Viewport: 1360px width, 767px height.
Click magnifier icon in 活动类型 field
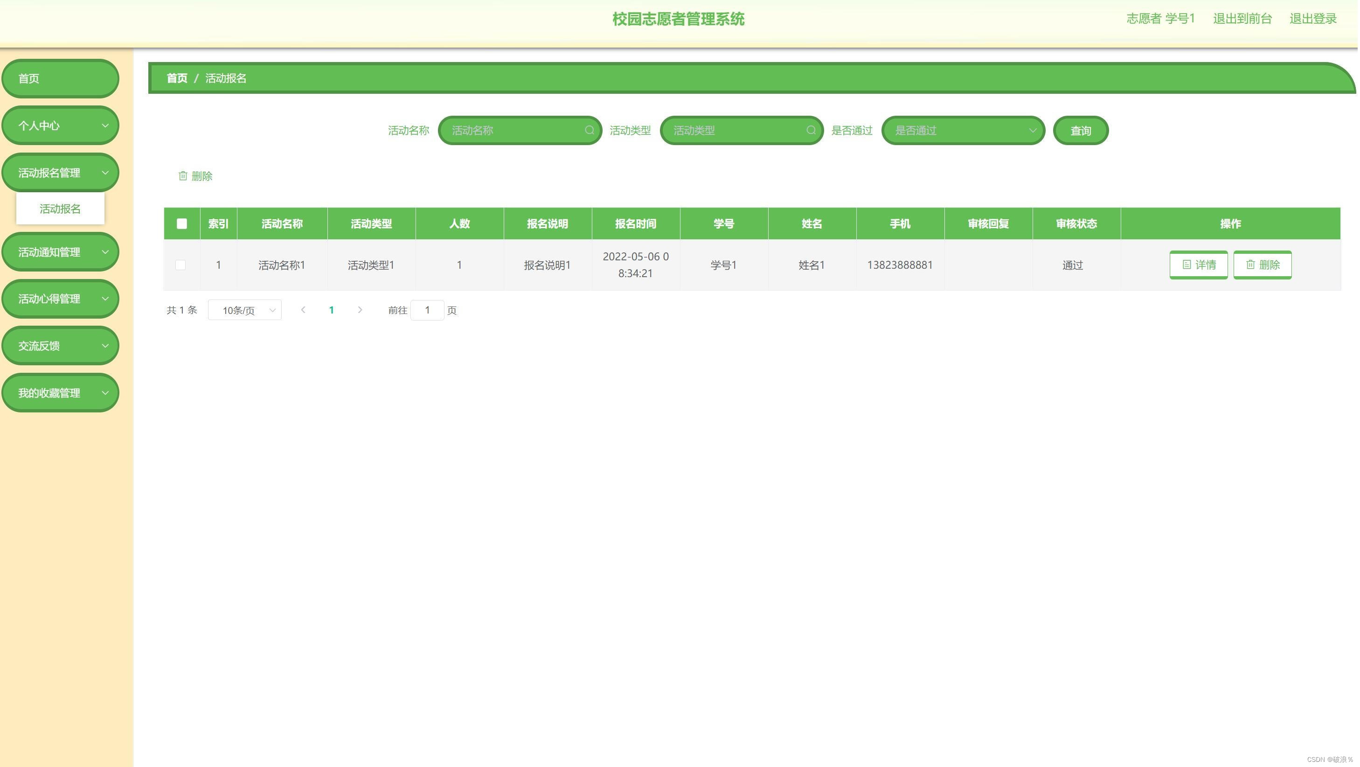(x=812, y=130)
